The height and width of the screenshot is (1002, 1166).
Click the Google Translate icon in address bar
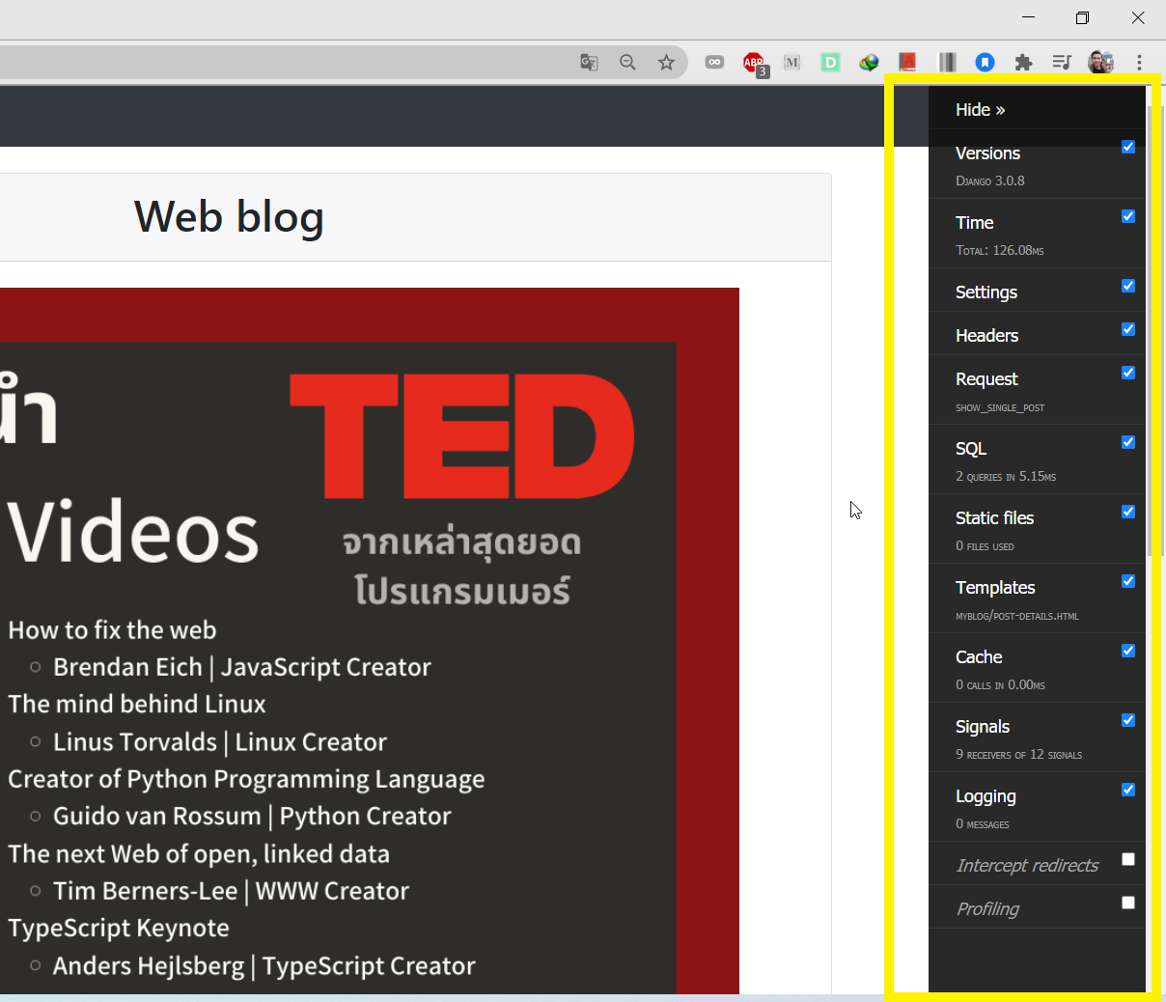point(589,63)
